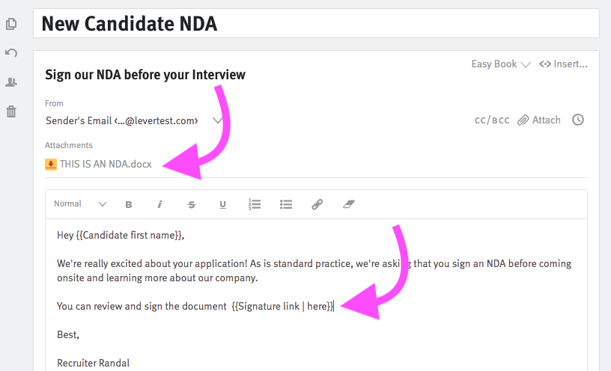Click the undo arrow icon in sidebar
This screenshot has width=611, height=371.
(x=11, y=53)
